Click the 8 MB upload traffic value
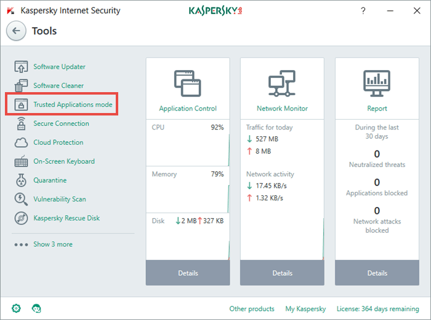 pos(263,151)
